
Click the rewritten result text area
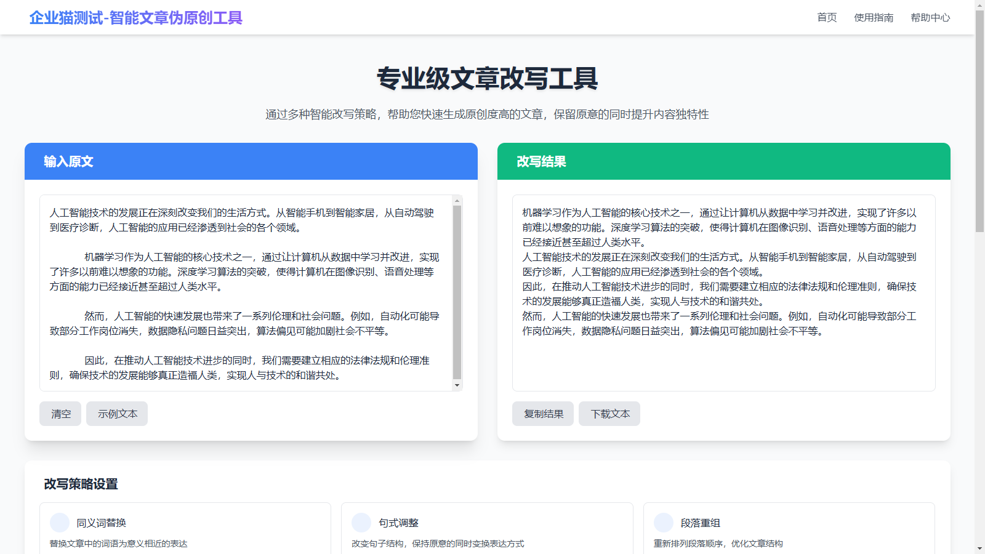[x=723, y=363]
